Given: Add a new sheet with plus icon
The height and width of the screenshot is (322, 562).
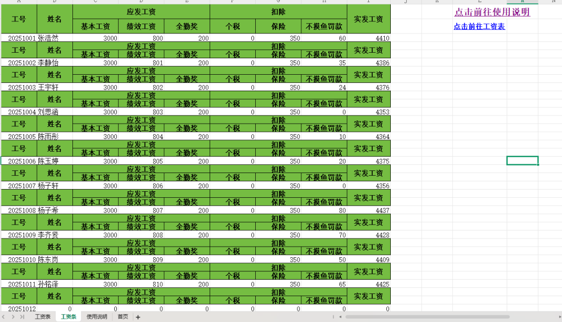Looking at the screenshot, I should pyautogui.click(x=138, y=317).
